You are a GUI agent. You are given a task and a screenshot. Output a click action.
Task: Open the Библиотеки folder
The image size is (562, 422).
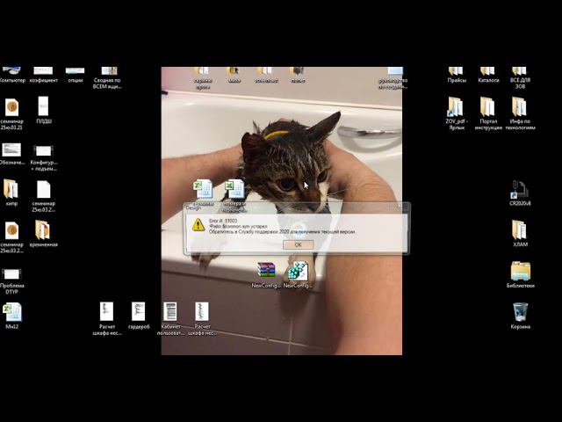tap(521, 275)
